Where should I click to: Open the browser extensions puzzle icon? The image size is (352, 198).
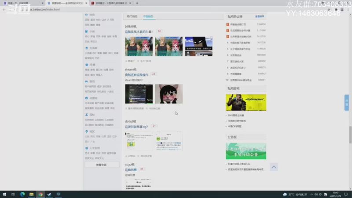click(336, 9)
